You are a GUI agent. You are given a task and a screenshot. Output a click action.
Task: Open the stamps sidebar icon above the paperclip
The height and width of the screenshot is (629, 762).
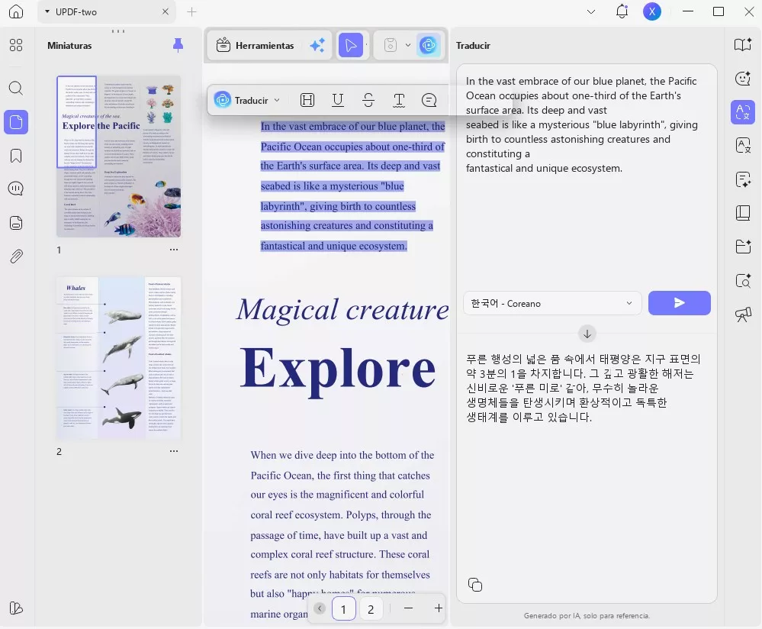tap(16, 223)
